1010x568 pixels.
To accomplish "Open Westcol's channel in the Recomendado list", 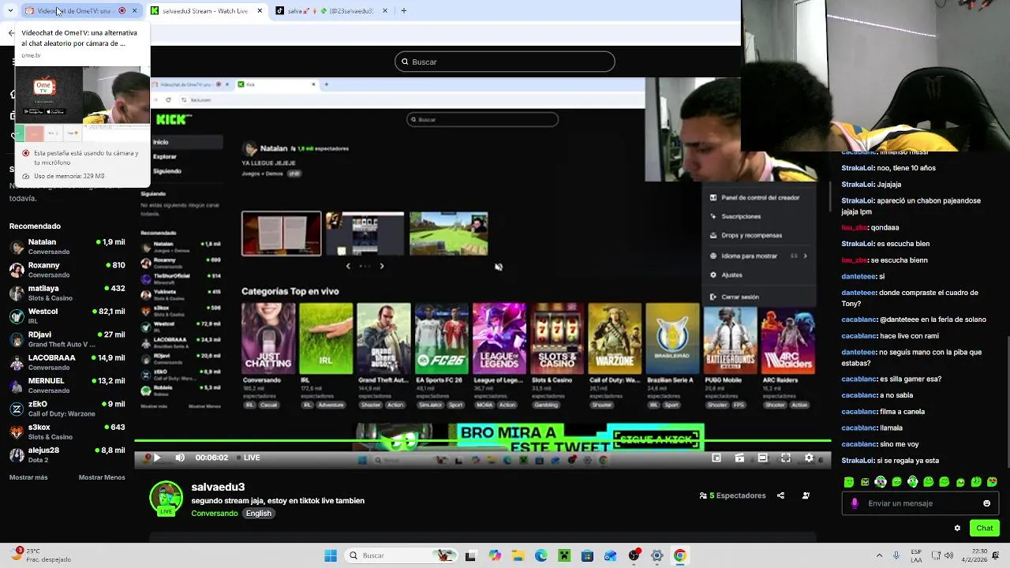I will pos(67,316).
